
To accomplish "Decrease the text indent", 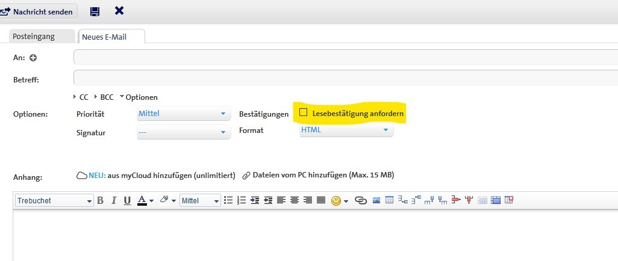I will click(268, 200).
